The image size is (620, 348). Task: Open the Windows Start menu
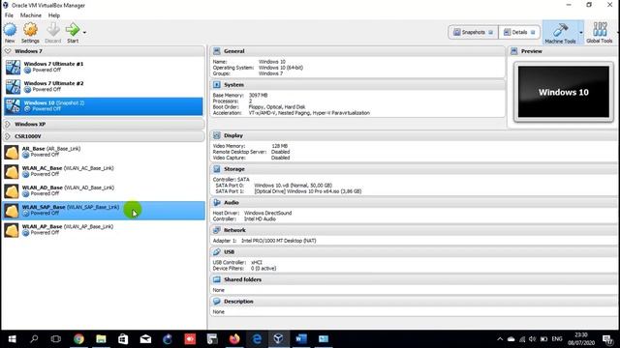click(12, 339)
